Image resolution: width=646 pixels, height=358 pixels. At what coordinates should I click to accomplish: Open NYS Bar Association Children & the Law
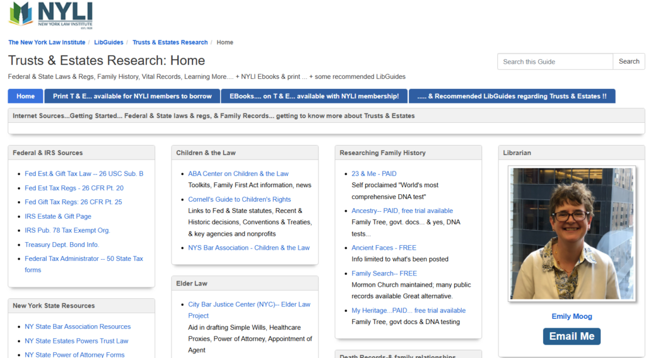[249, 248]
